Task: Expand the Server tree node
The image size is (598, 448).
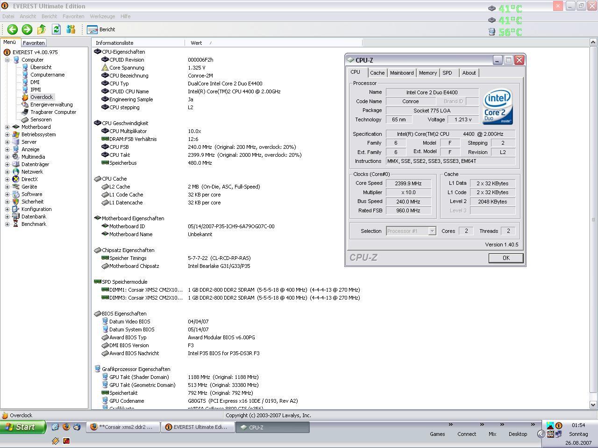Action: (7, 142)
